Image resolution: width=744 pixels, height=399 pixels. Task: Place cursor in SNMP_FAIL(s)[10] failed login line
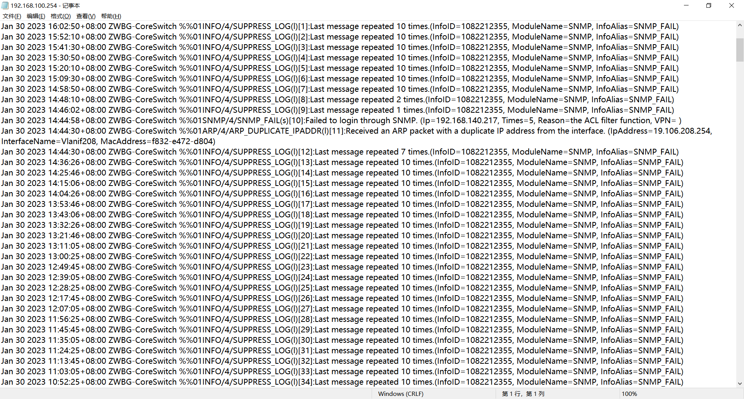(x=341, y=120)
